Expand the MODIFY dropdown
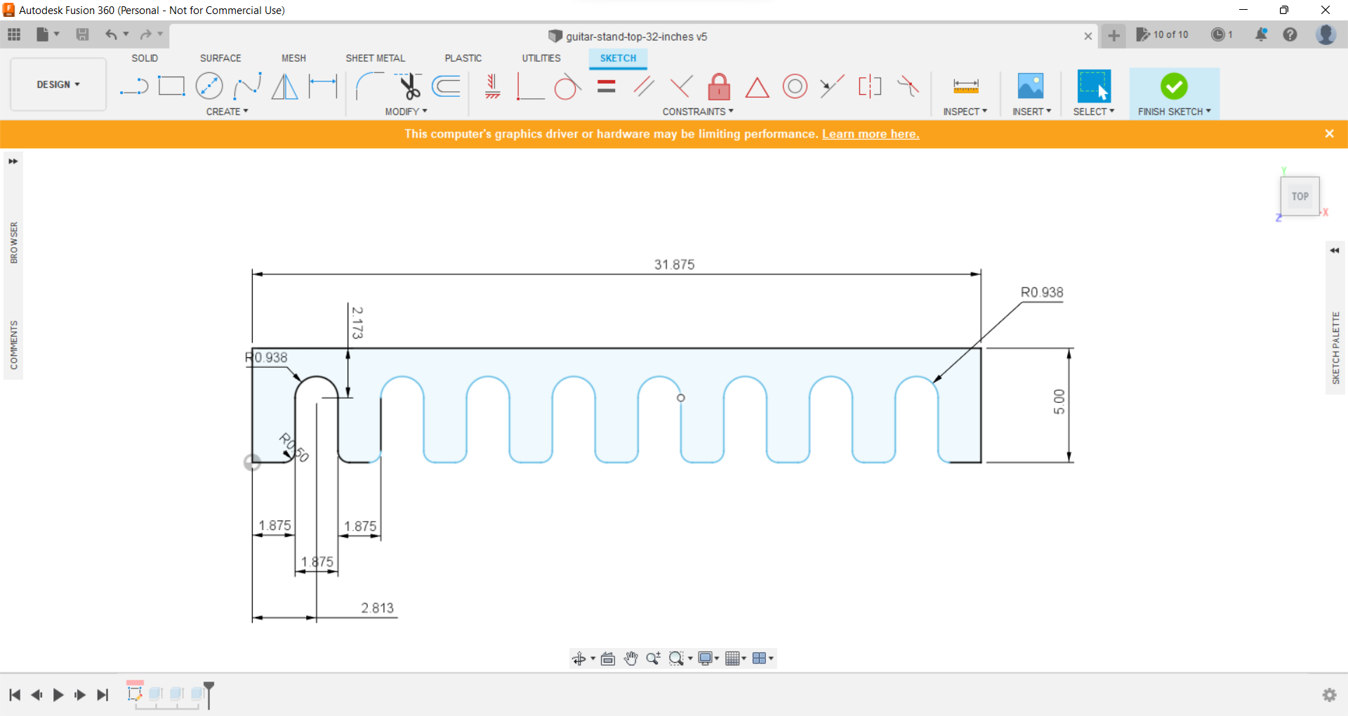The height and width of the screenshot is (716, 1348). pos(406,111)
